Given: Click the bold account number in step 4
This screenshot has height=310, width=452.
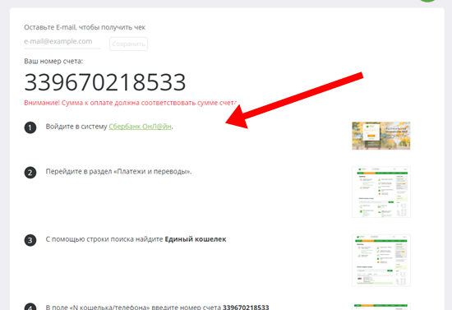Looking at the screenshot, I should (246, 307).
